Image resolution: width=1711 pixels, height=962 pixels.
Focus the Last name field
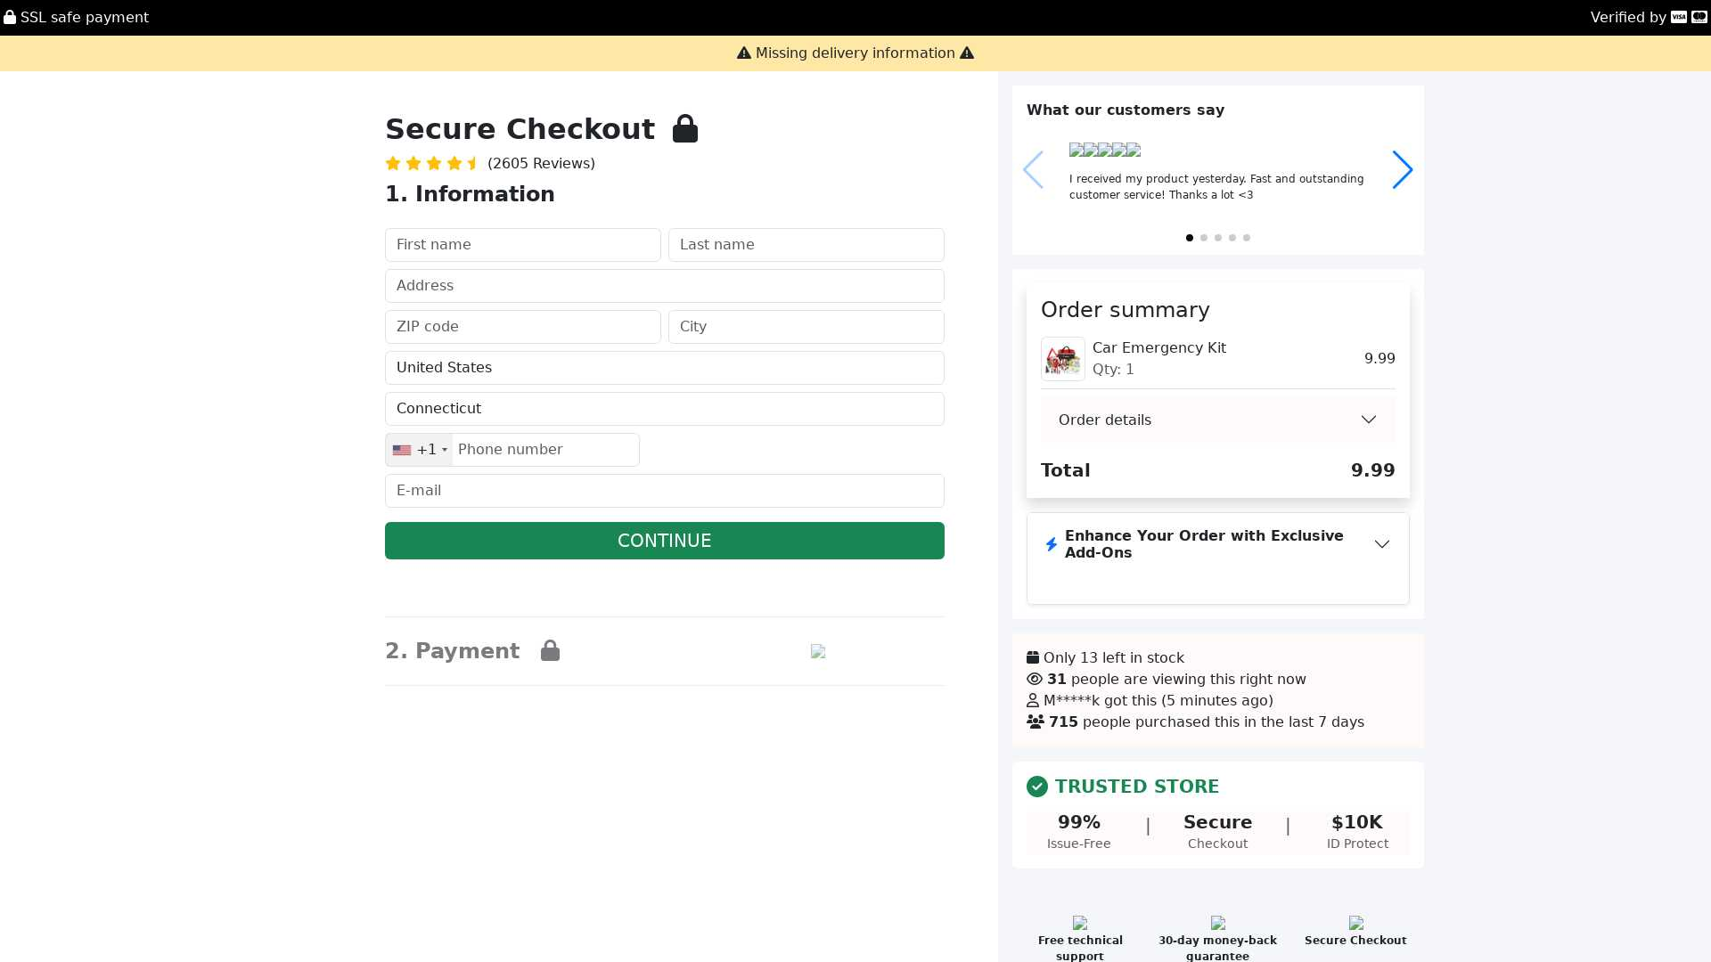pos(806,245)
